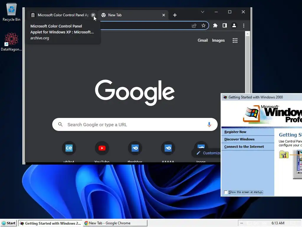
Task: Open the Gmail link
Action: point(203,40)
